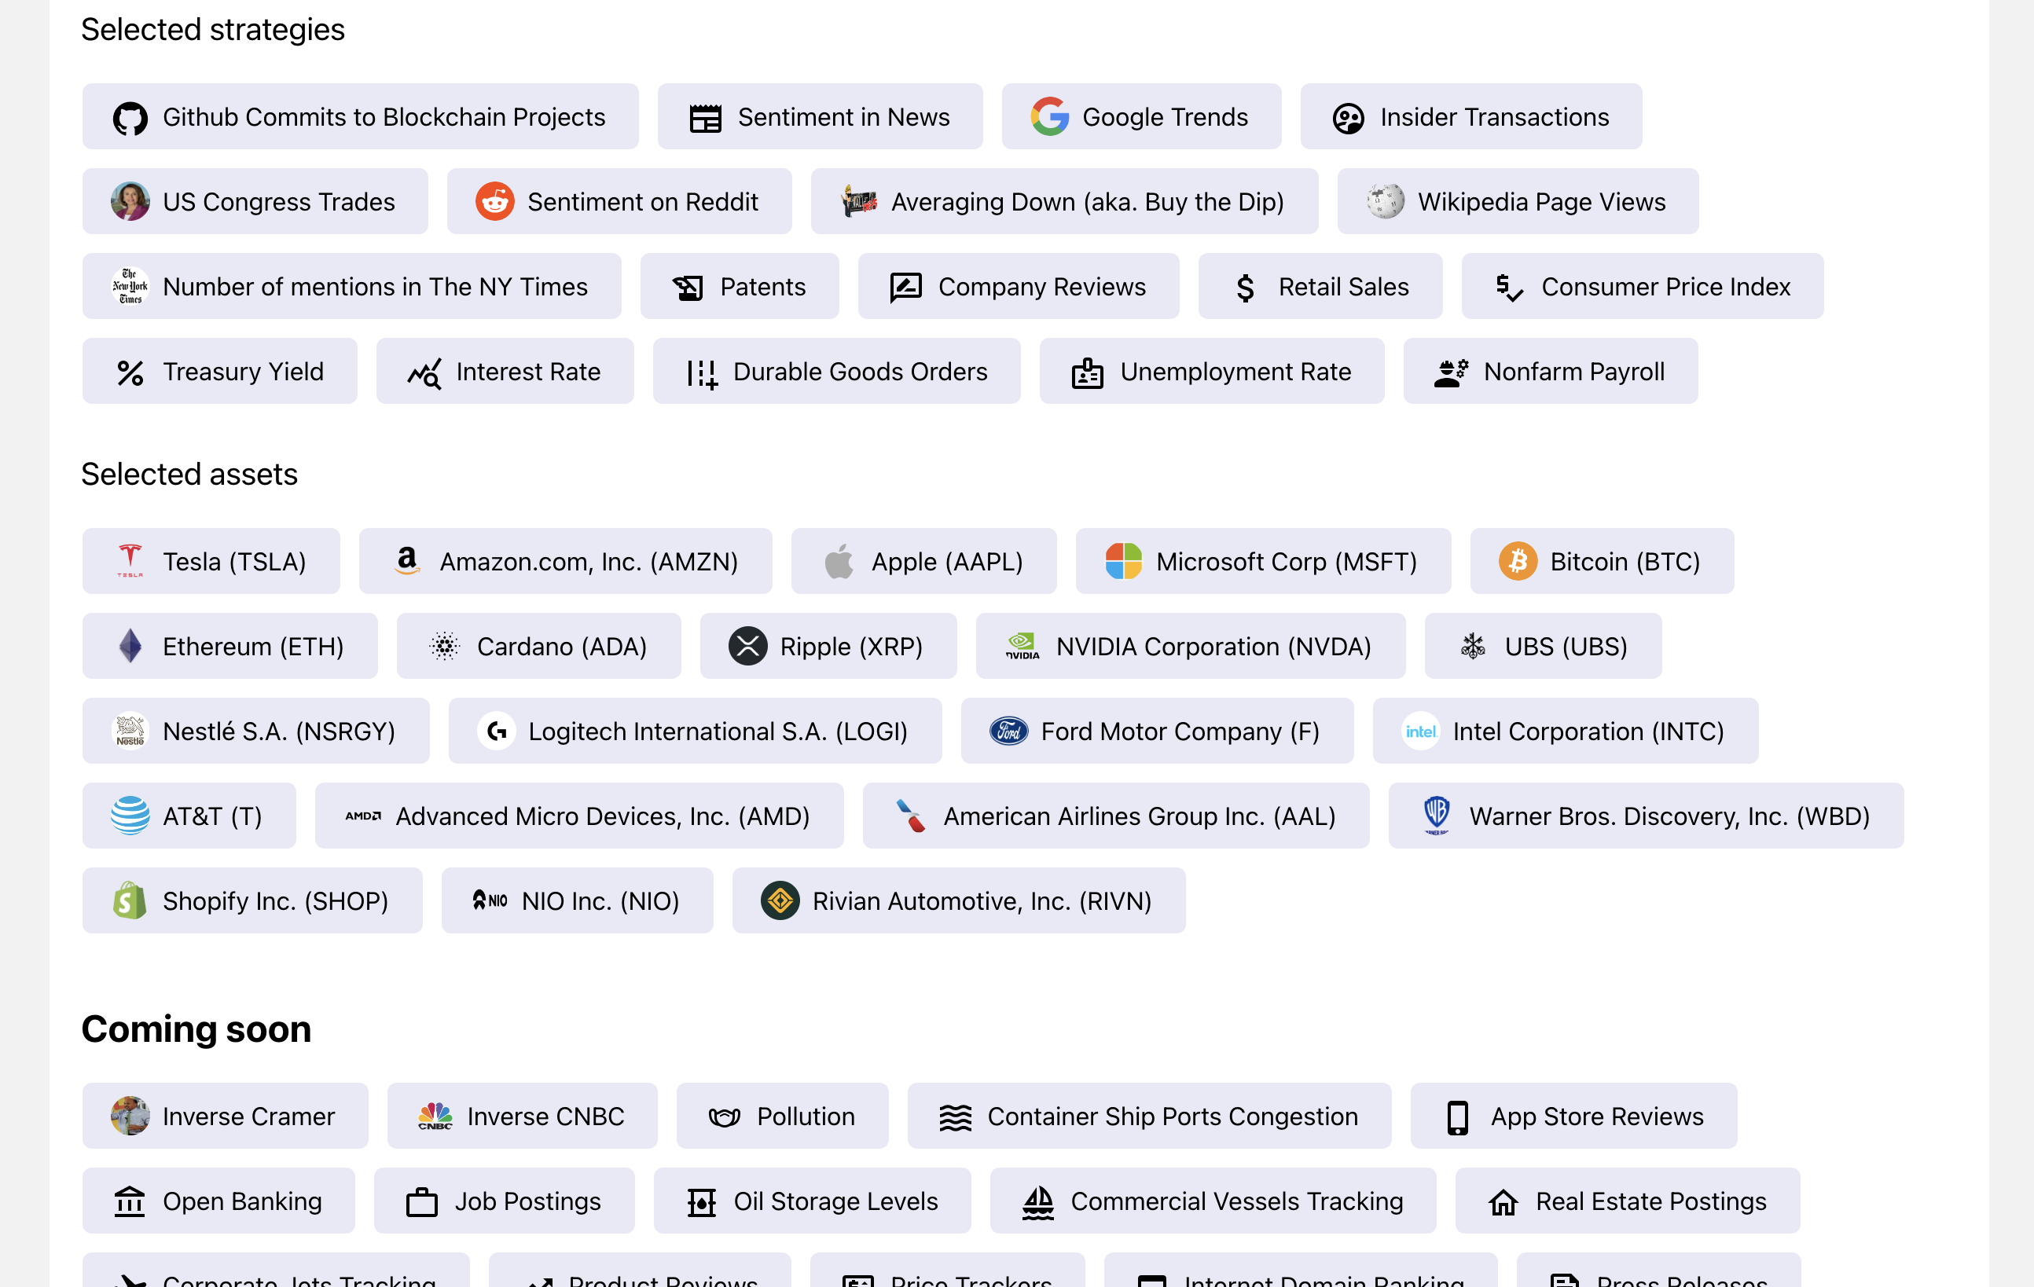Screen dimensions: 2034x1287
Task: Select the Sentiment in News strategy
Action: [821, 117]
